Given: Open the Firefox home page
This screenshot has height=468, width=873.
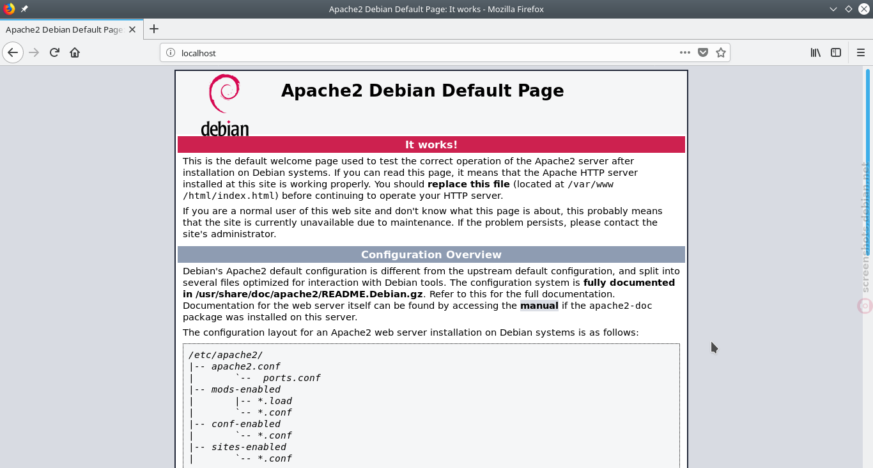Looking at the screenshot, I should click(75, 52).
